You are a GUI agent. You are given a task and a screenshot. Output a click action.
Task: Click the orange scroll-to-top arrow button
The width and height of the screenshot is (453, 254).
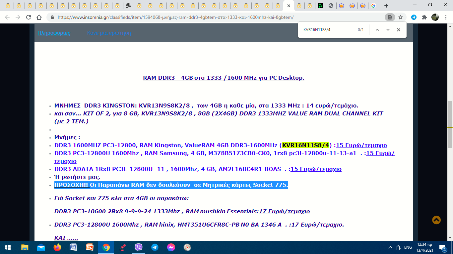[436, 220]
